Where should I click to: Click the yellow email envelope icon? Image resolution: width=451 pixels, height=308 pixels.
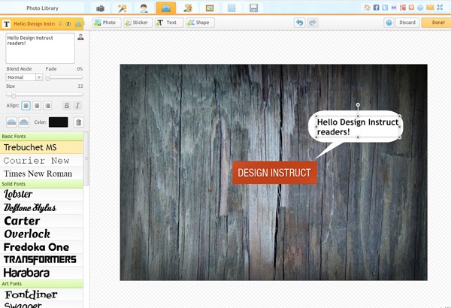430,8
